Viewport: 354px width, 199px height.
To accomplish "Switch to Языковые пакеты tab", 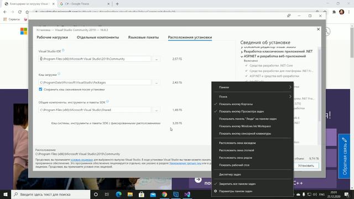I will coord(143,37).
